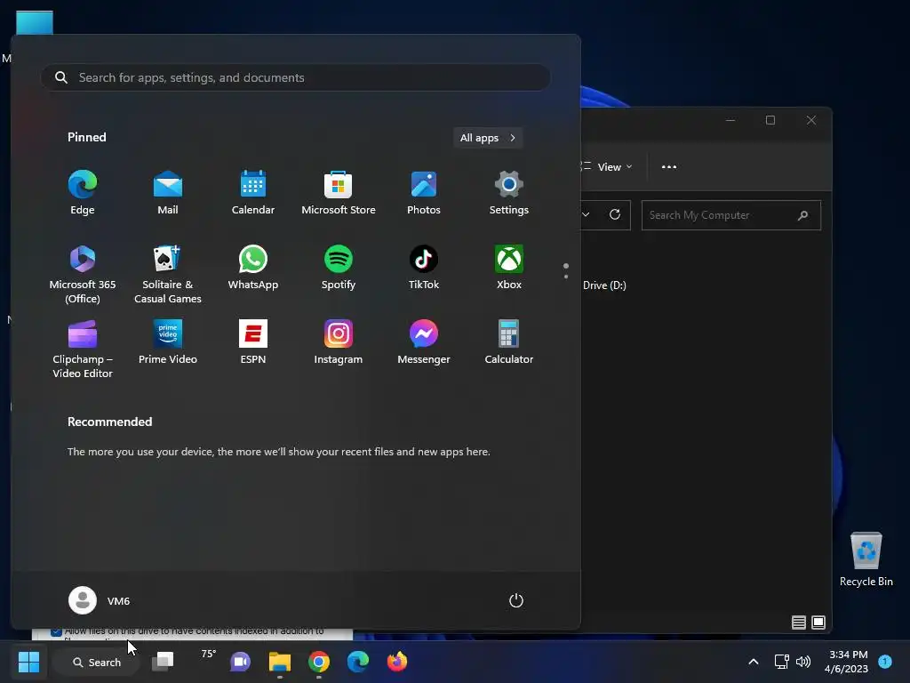
Task: Open See more (…) in File Explorer
Action: (x=669, y=166)
